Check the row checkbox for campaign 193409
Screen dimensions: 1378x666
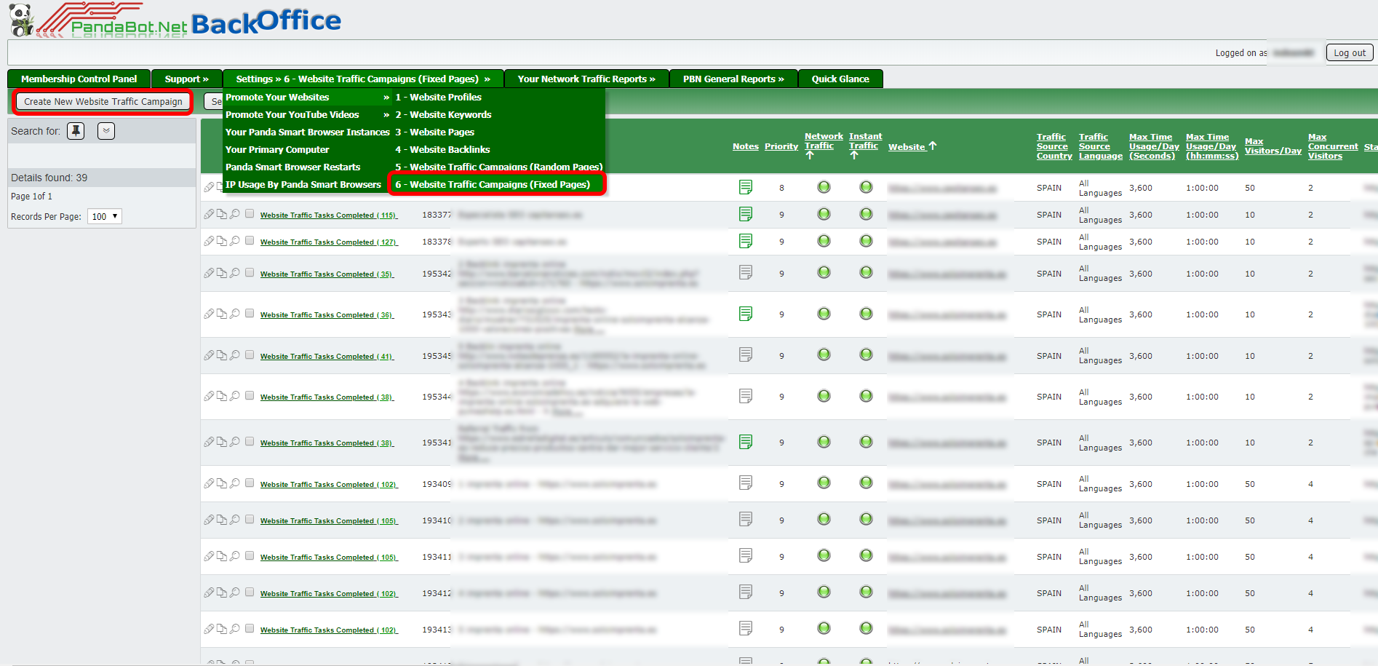point(250,483)
